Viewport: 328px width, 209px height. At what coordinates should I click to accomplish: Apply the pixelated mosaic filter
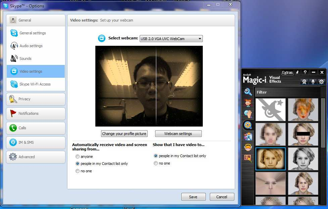[x=271, y=134]
